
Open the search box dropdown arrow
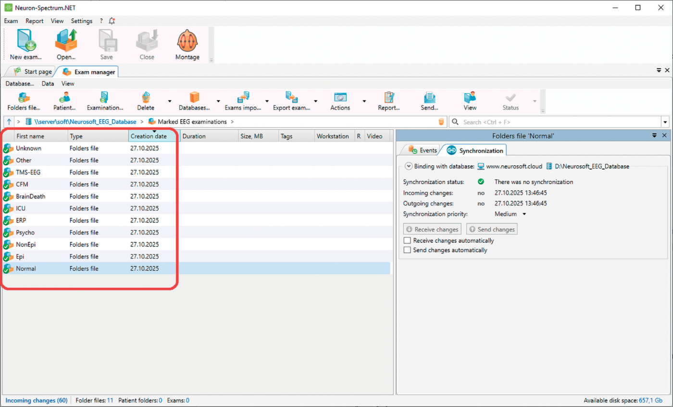click(x=665, y=122)
